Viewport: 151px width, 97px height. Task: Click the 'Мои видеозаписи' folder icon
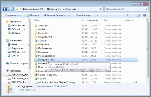tap(36, 56)
